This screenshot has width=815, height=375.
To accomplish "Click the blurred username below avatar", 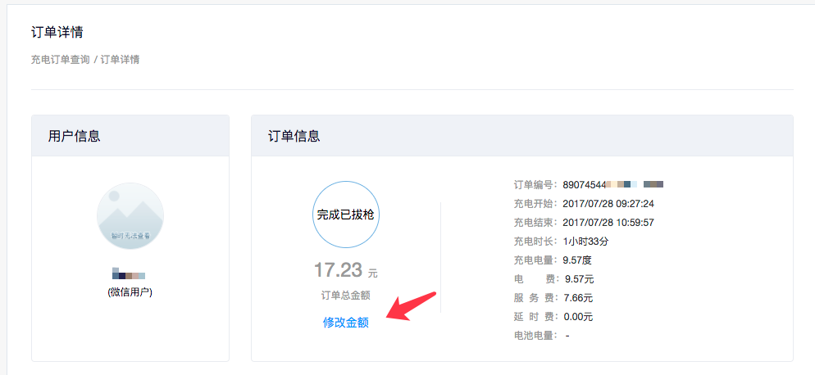I will pyautogui.click(x=129, y=275).
